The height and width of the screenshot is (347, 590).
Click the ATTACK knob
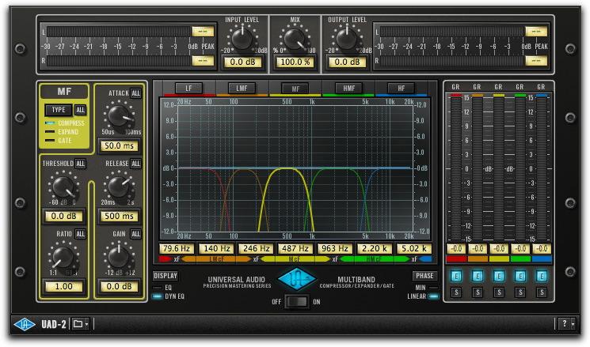click(x=119, y=115)
